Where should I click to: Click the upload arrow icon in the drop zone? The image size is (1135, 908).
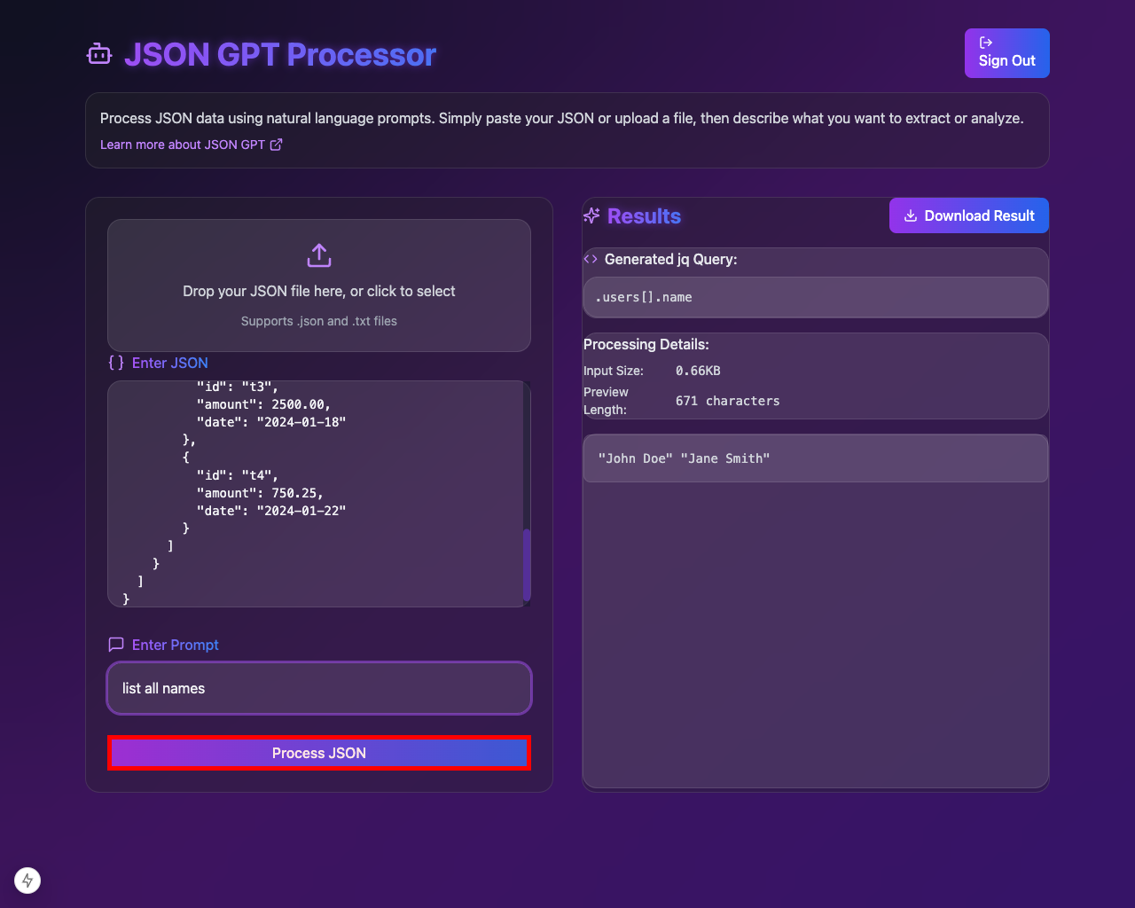(319, 255)
